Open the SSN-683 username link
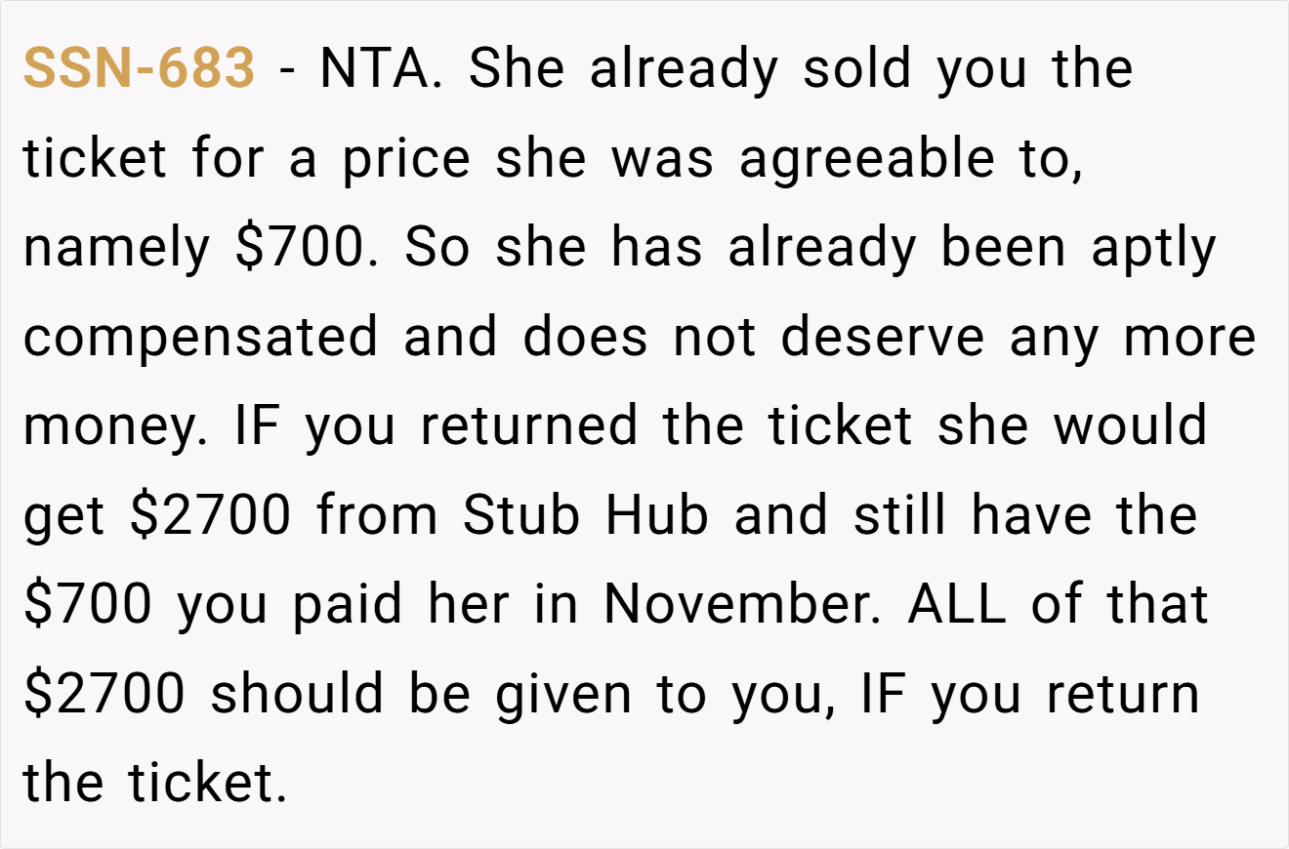This screenshot has width=1289, height=849. pos(140,68)
